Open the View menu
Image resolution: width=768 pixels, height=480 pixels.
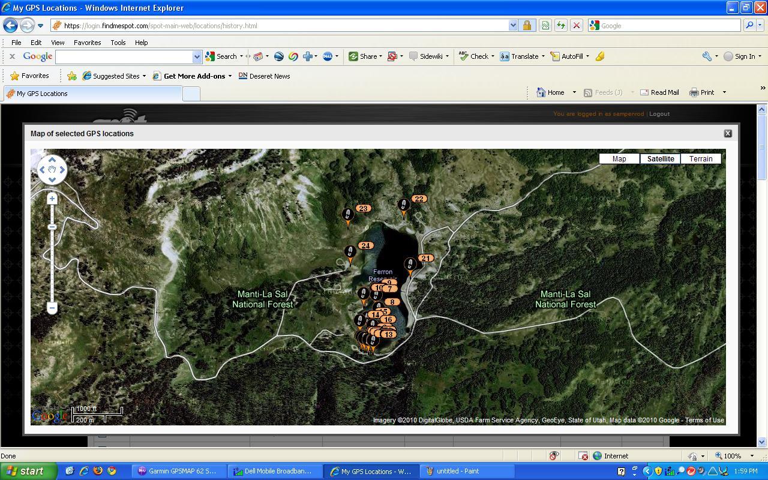click(x=58, y=43)
